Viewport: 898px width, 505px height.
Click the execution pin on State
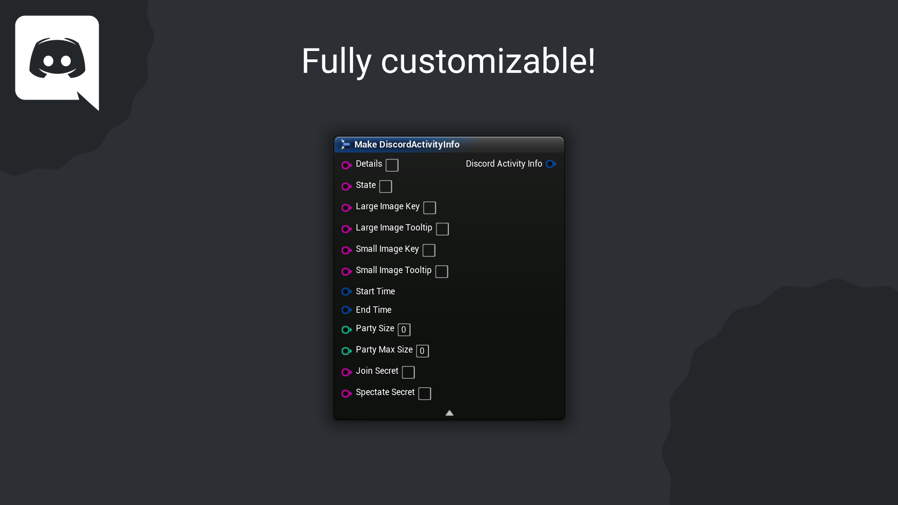click(347, 186)
